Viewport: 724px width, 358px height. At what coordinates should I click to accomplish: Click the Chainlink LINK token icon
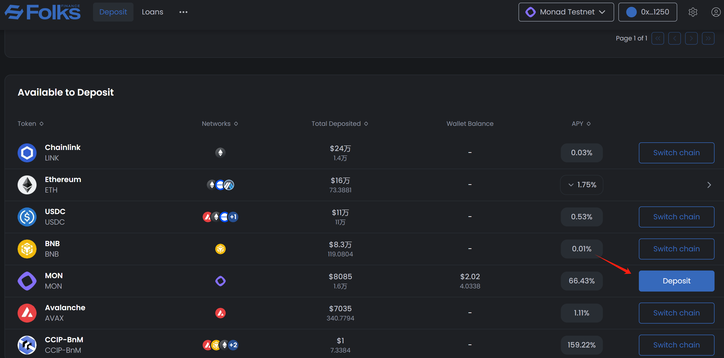click(x=27, y=153)
